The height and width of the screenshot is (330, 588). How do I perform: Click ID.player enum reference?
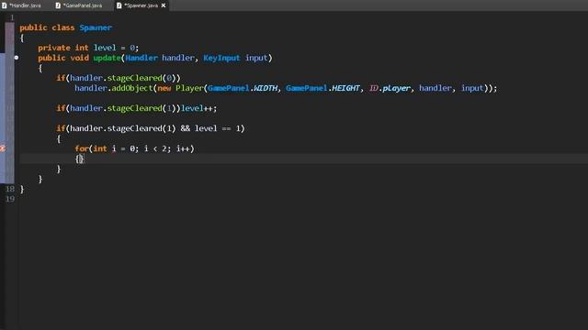coord(390,88)
